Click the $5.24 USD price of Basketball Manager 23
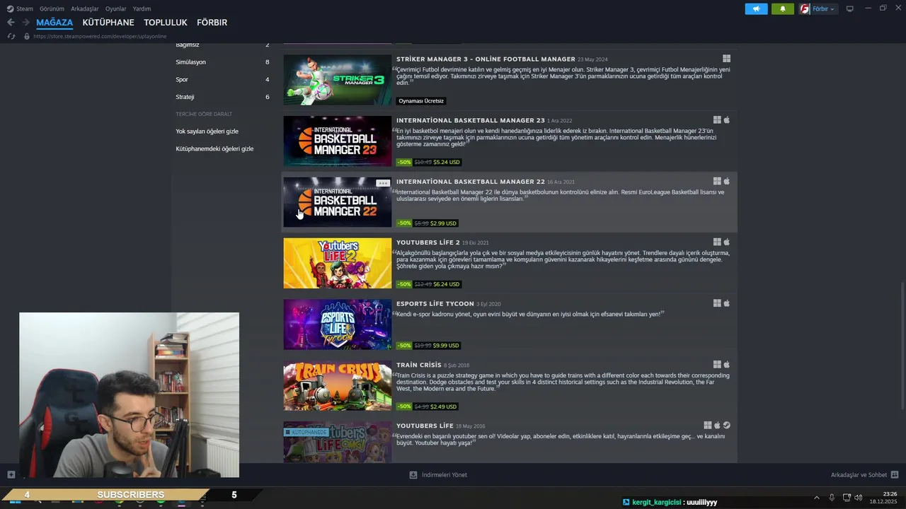 tap(447, 162)
